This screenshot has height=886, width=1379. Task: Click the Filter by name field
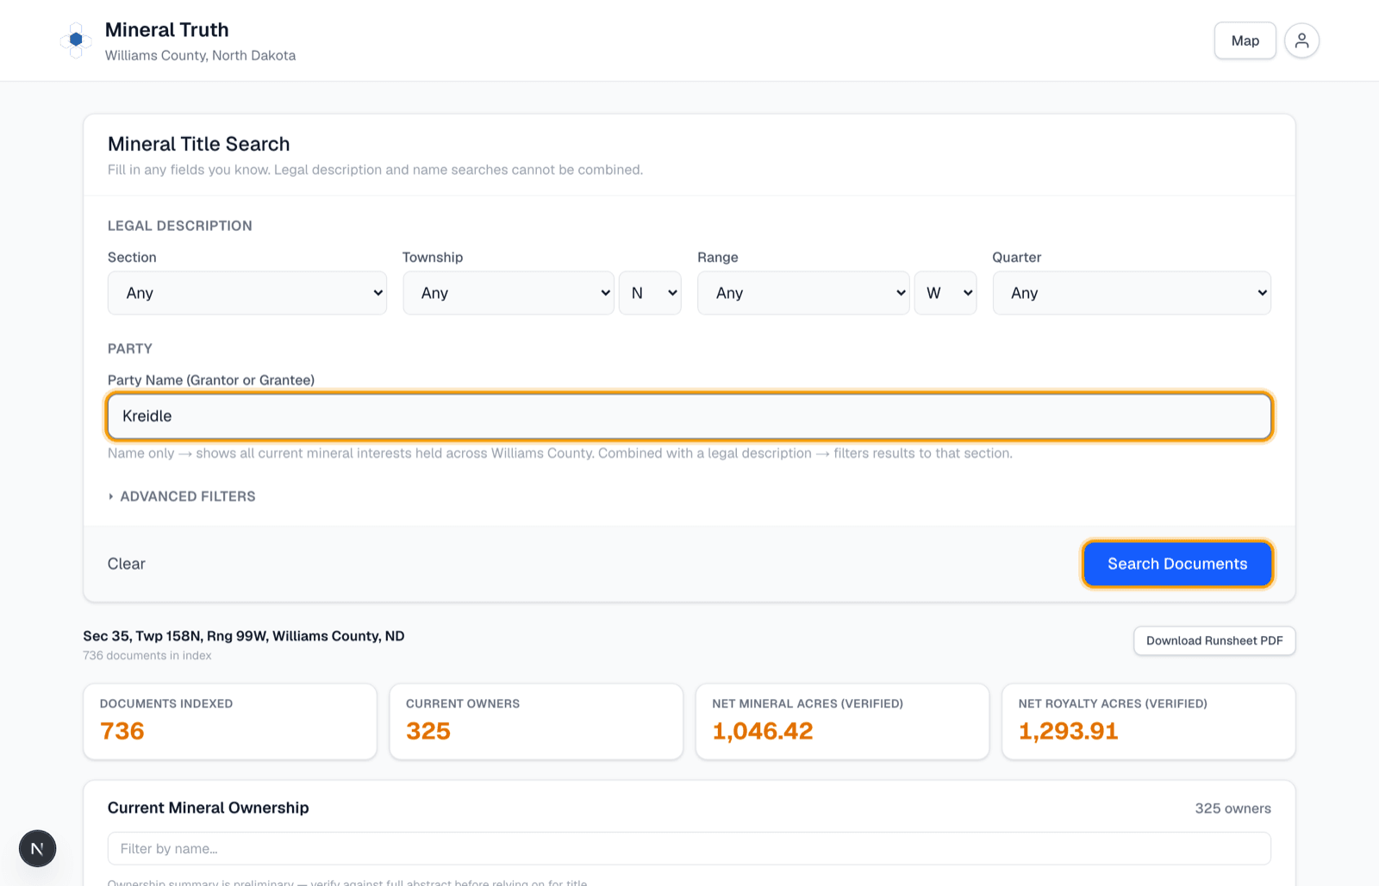[689, 848]
